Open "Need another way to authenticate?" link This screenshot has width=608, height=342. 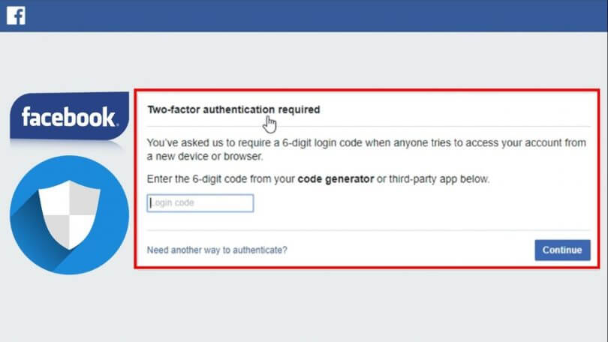click(217, 250)
